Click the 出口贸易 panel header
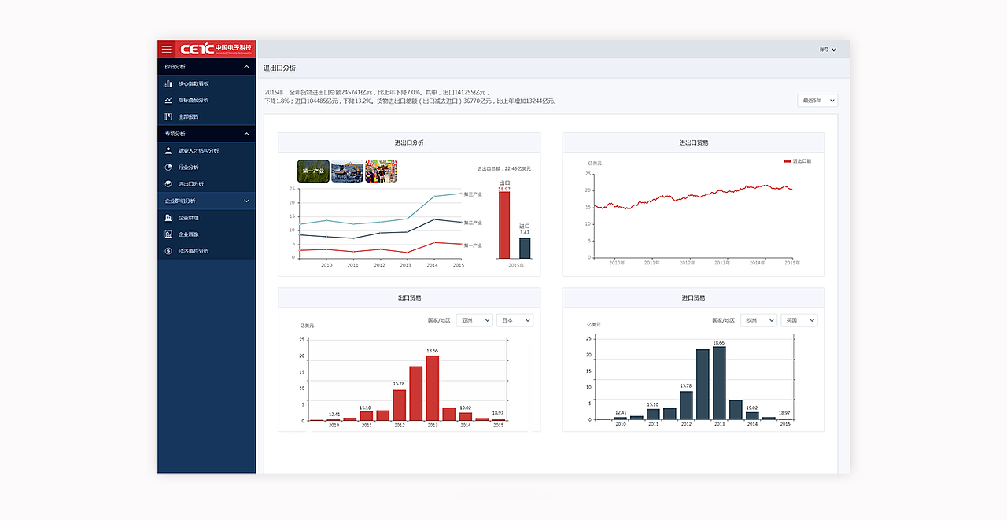The height and width of the screenshot is (520, 1007). (x=409, y=297)
